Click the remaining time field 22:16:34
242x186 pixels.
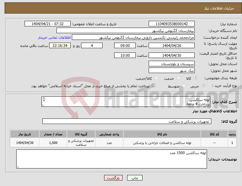click(x=60, y=45)
